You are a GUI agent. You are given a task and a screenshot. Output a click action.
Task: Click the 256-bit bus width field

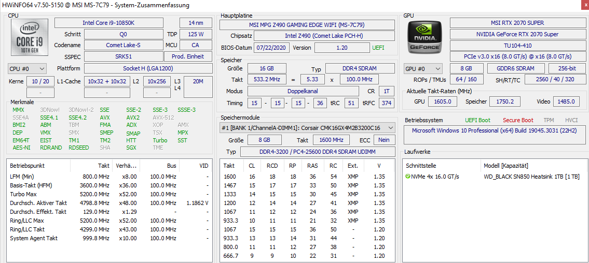[567, 68]
